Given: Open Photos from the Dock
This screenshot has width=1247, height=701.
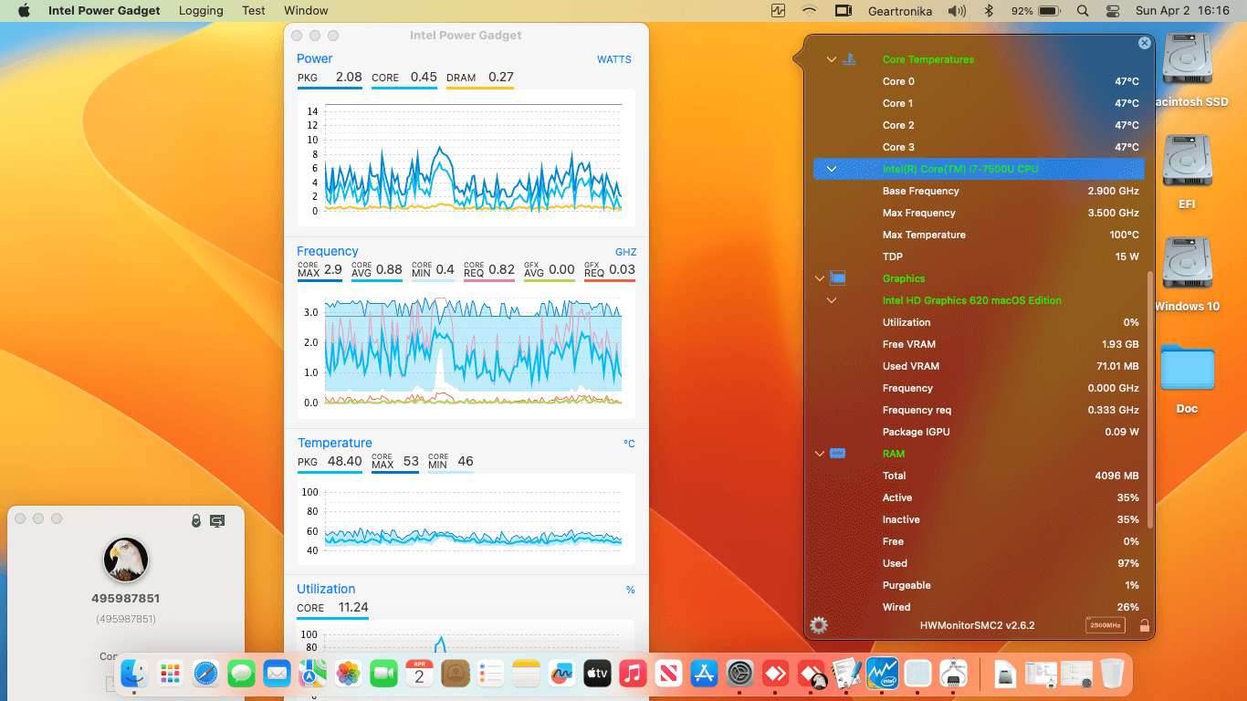Looking at the screenshot, I should (348, 674).
